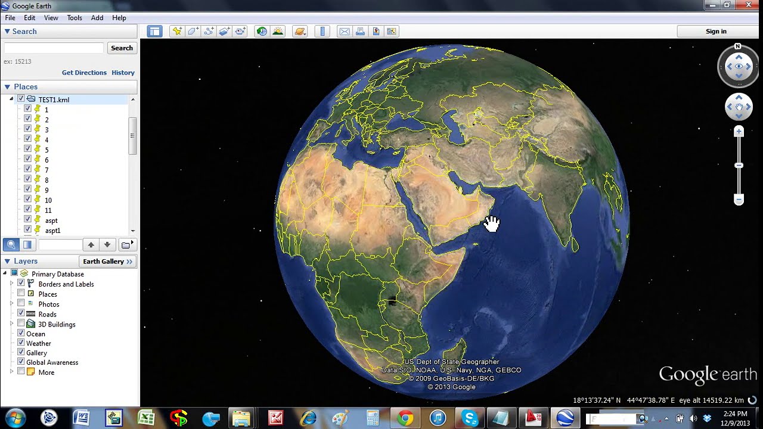Collapse the Search panel triangle
This screenshot has height=429, width=763.
click(7, 32)
